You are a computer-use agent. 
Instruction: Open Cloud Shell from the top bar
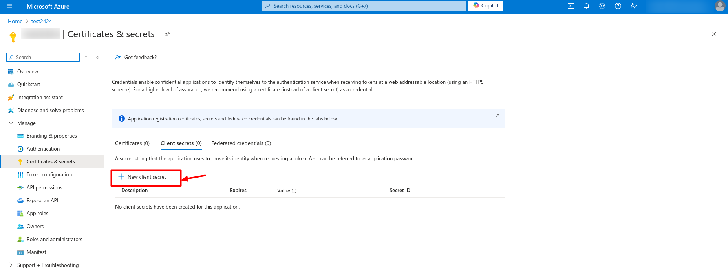tap(571, 6)
